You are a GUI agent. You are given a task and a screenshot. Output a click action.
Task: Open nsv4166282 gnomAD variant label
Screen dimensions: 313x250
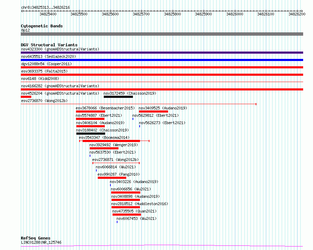(x=60, y=86)
